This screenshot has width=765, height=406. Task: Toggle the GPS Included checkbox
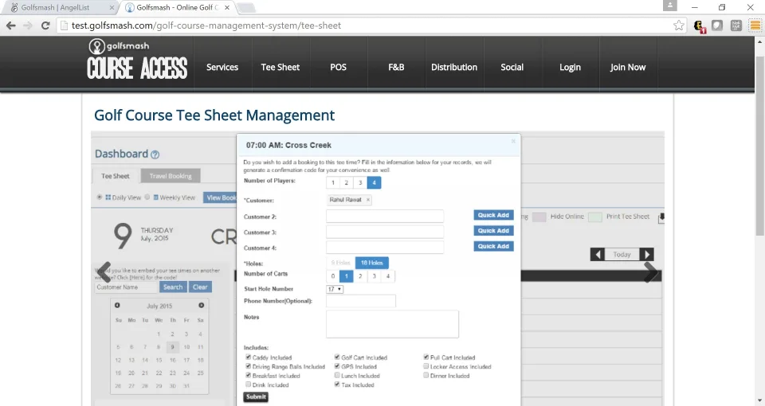tap(337, 366)
